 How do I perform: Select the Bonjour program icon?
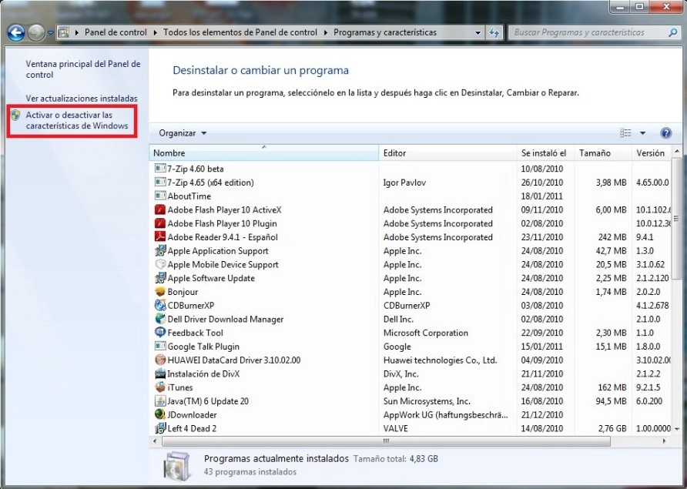tap(159, 292)
